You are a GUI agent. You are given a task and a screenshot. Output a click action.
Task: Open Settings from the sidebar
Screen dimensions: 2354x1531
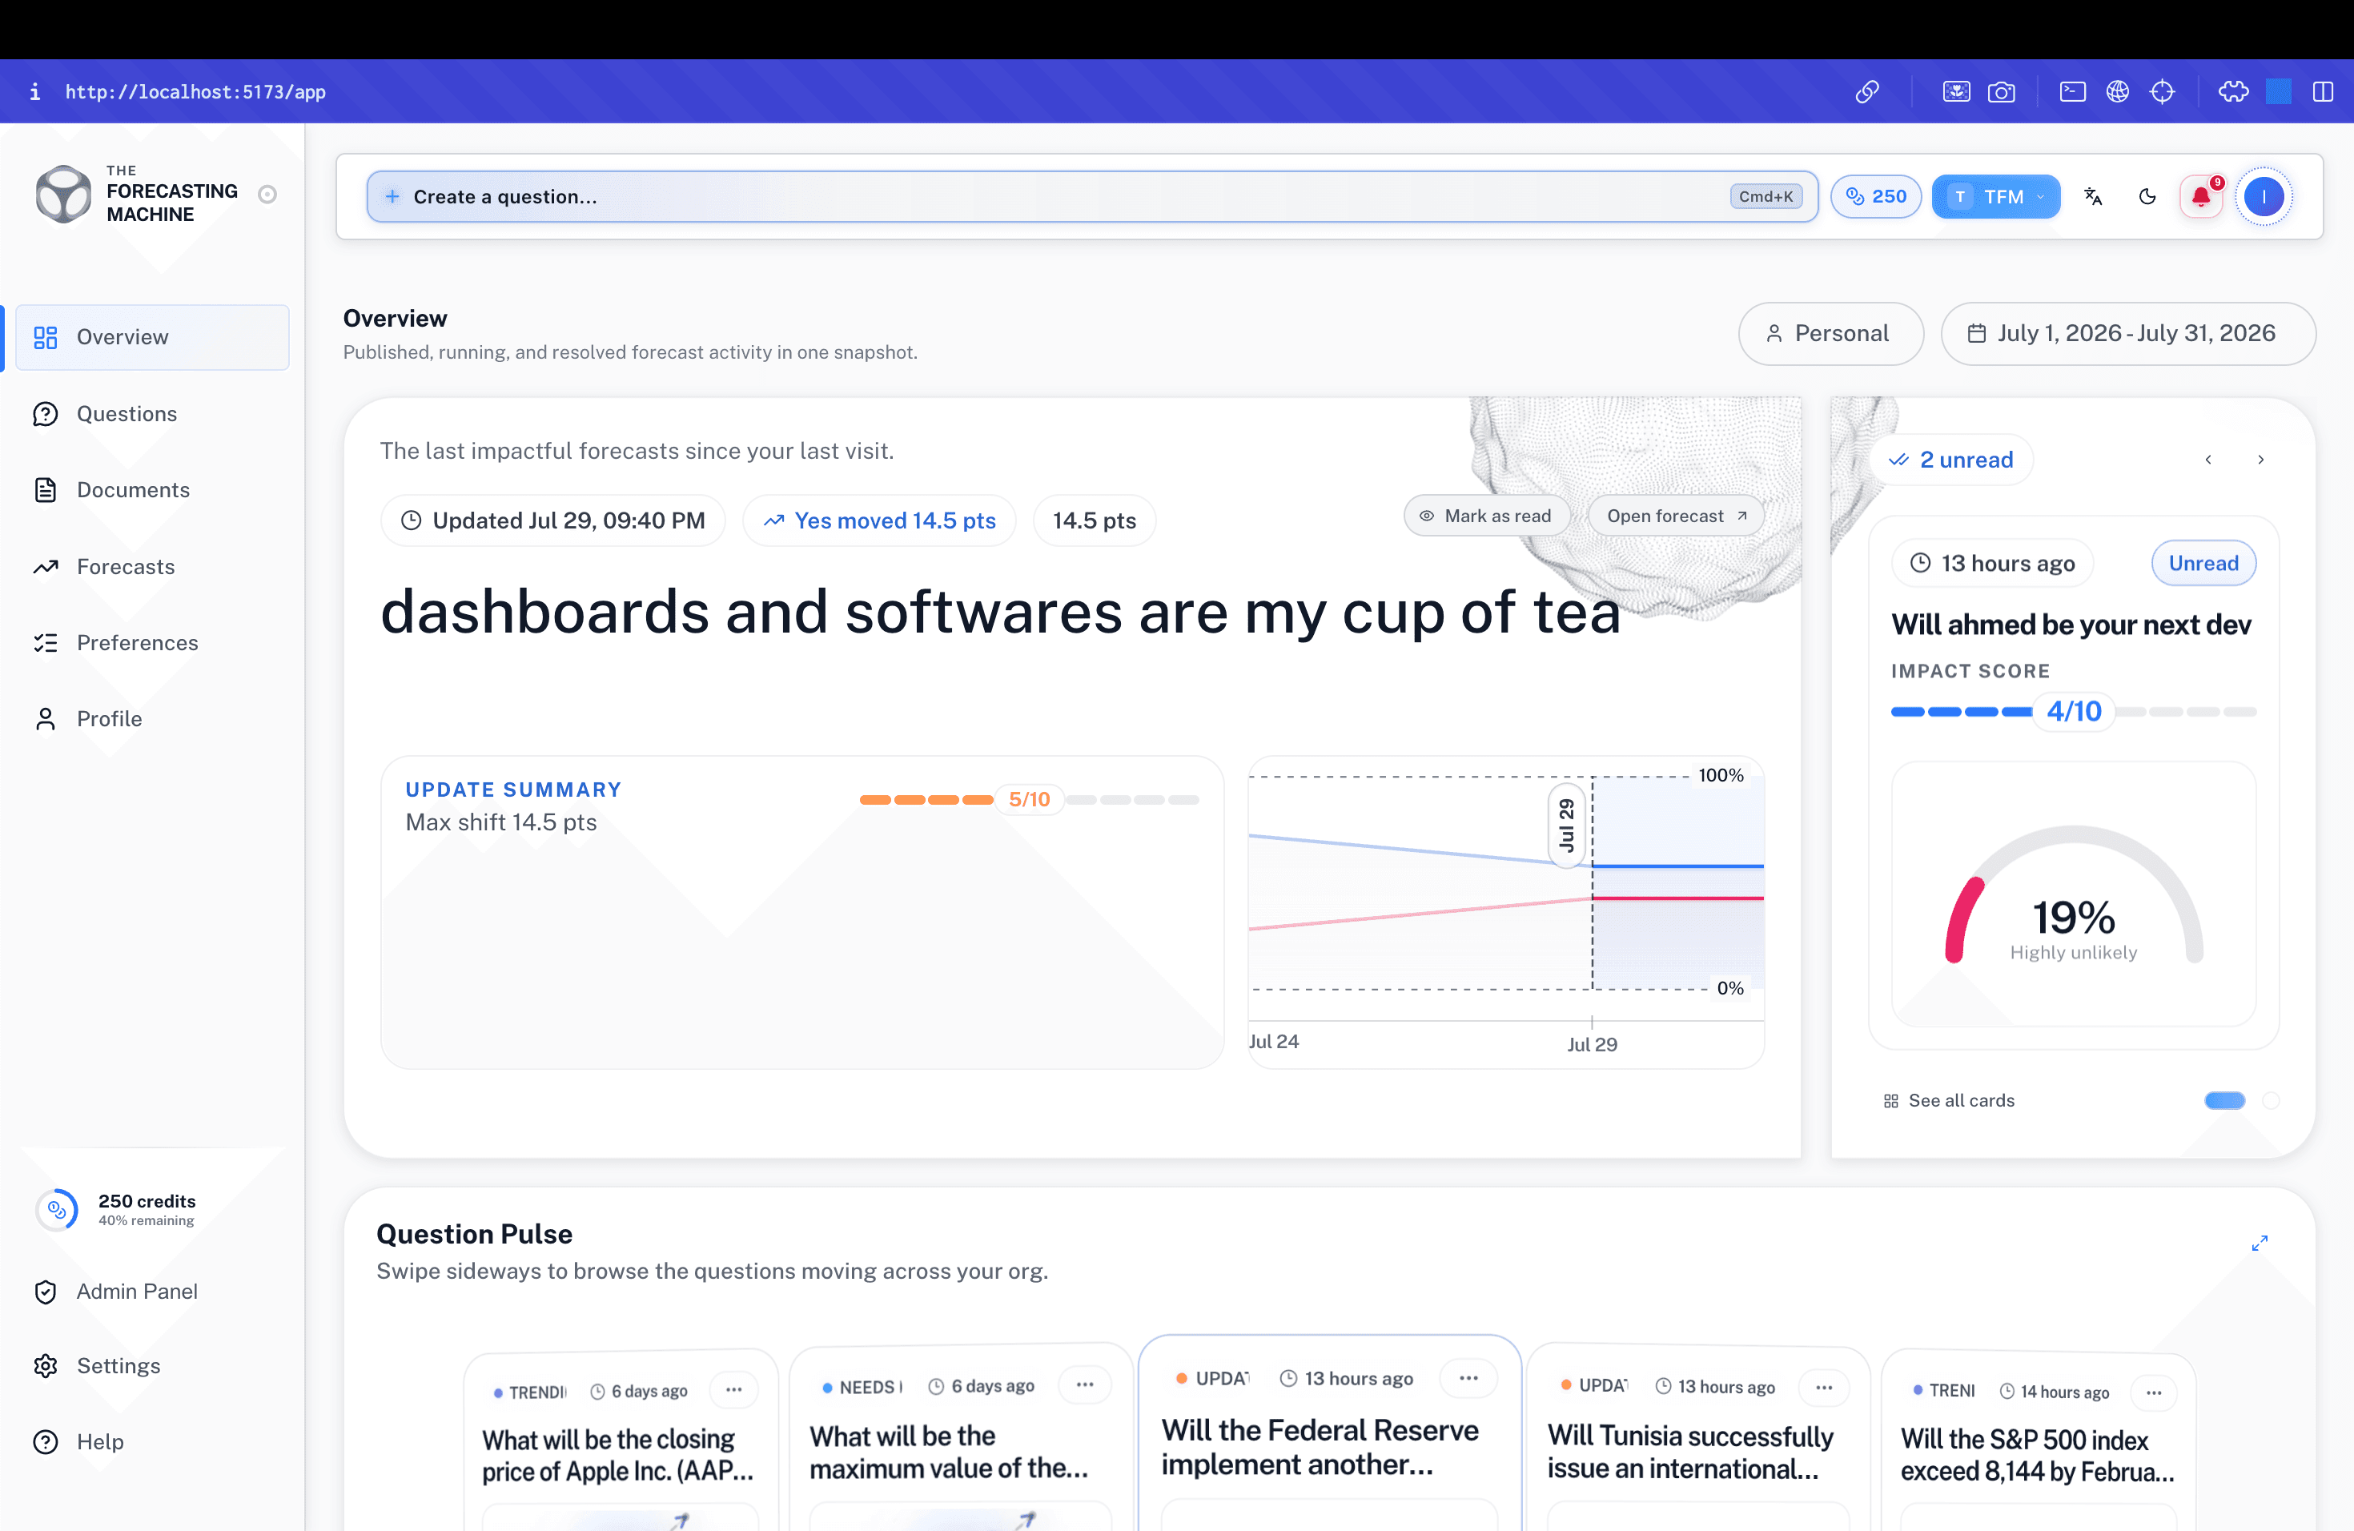(x=152, y=1366)
